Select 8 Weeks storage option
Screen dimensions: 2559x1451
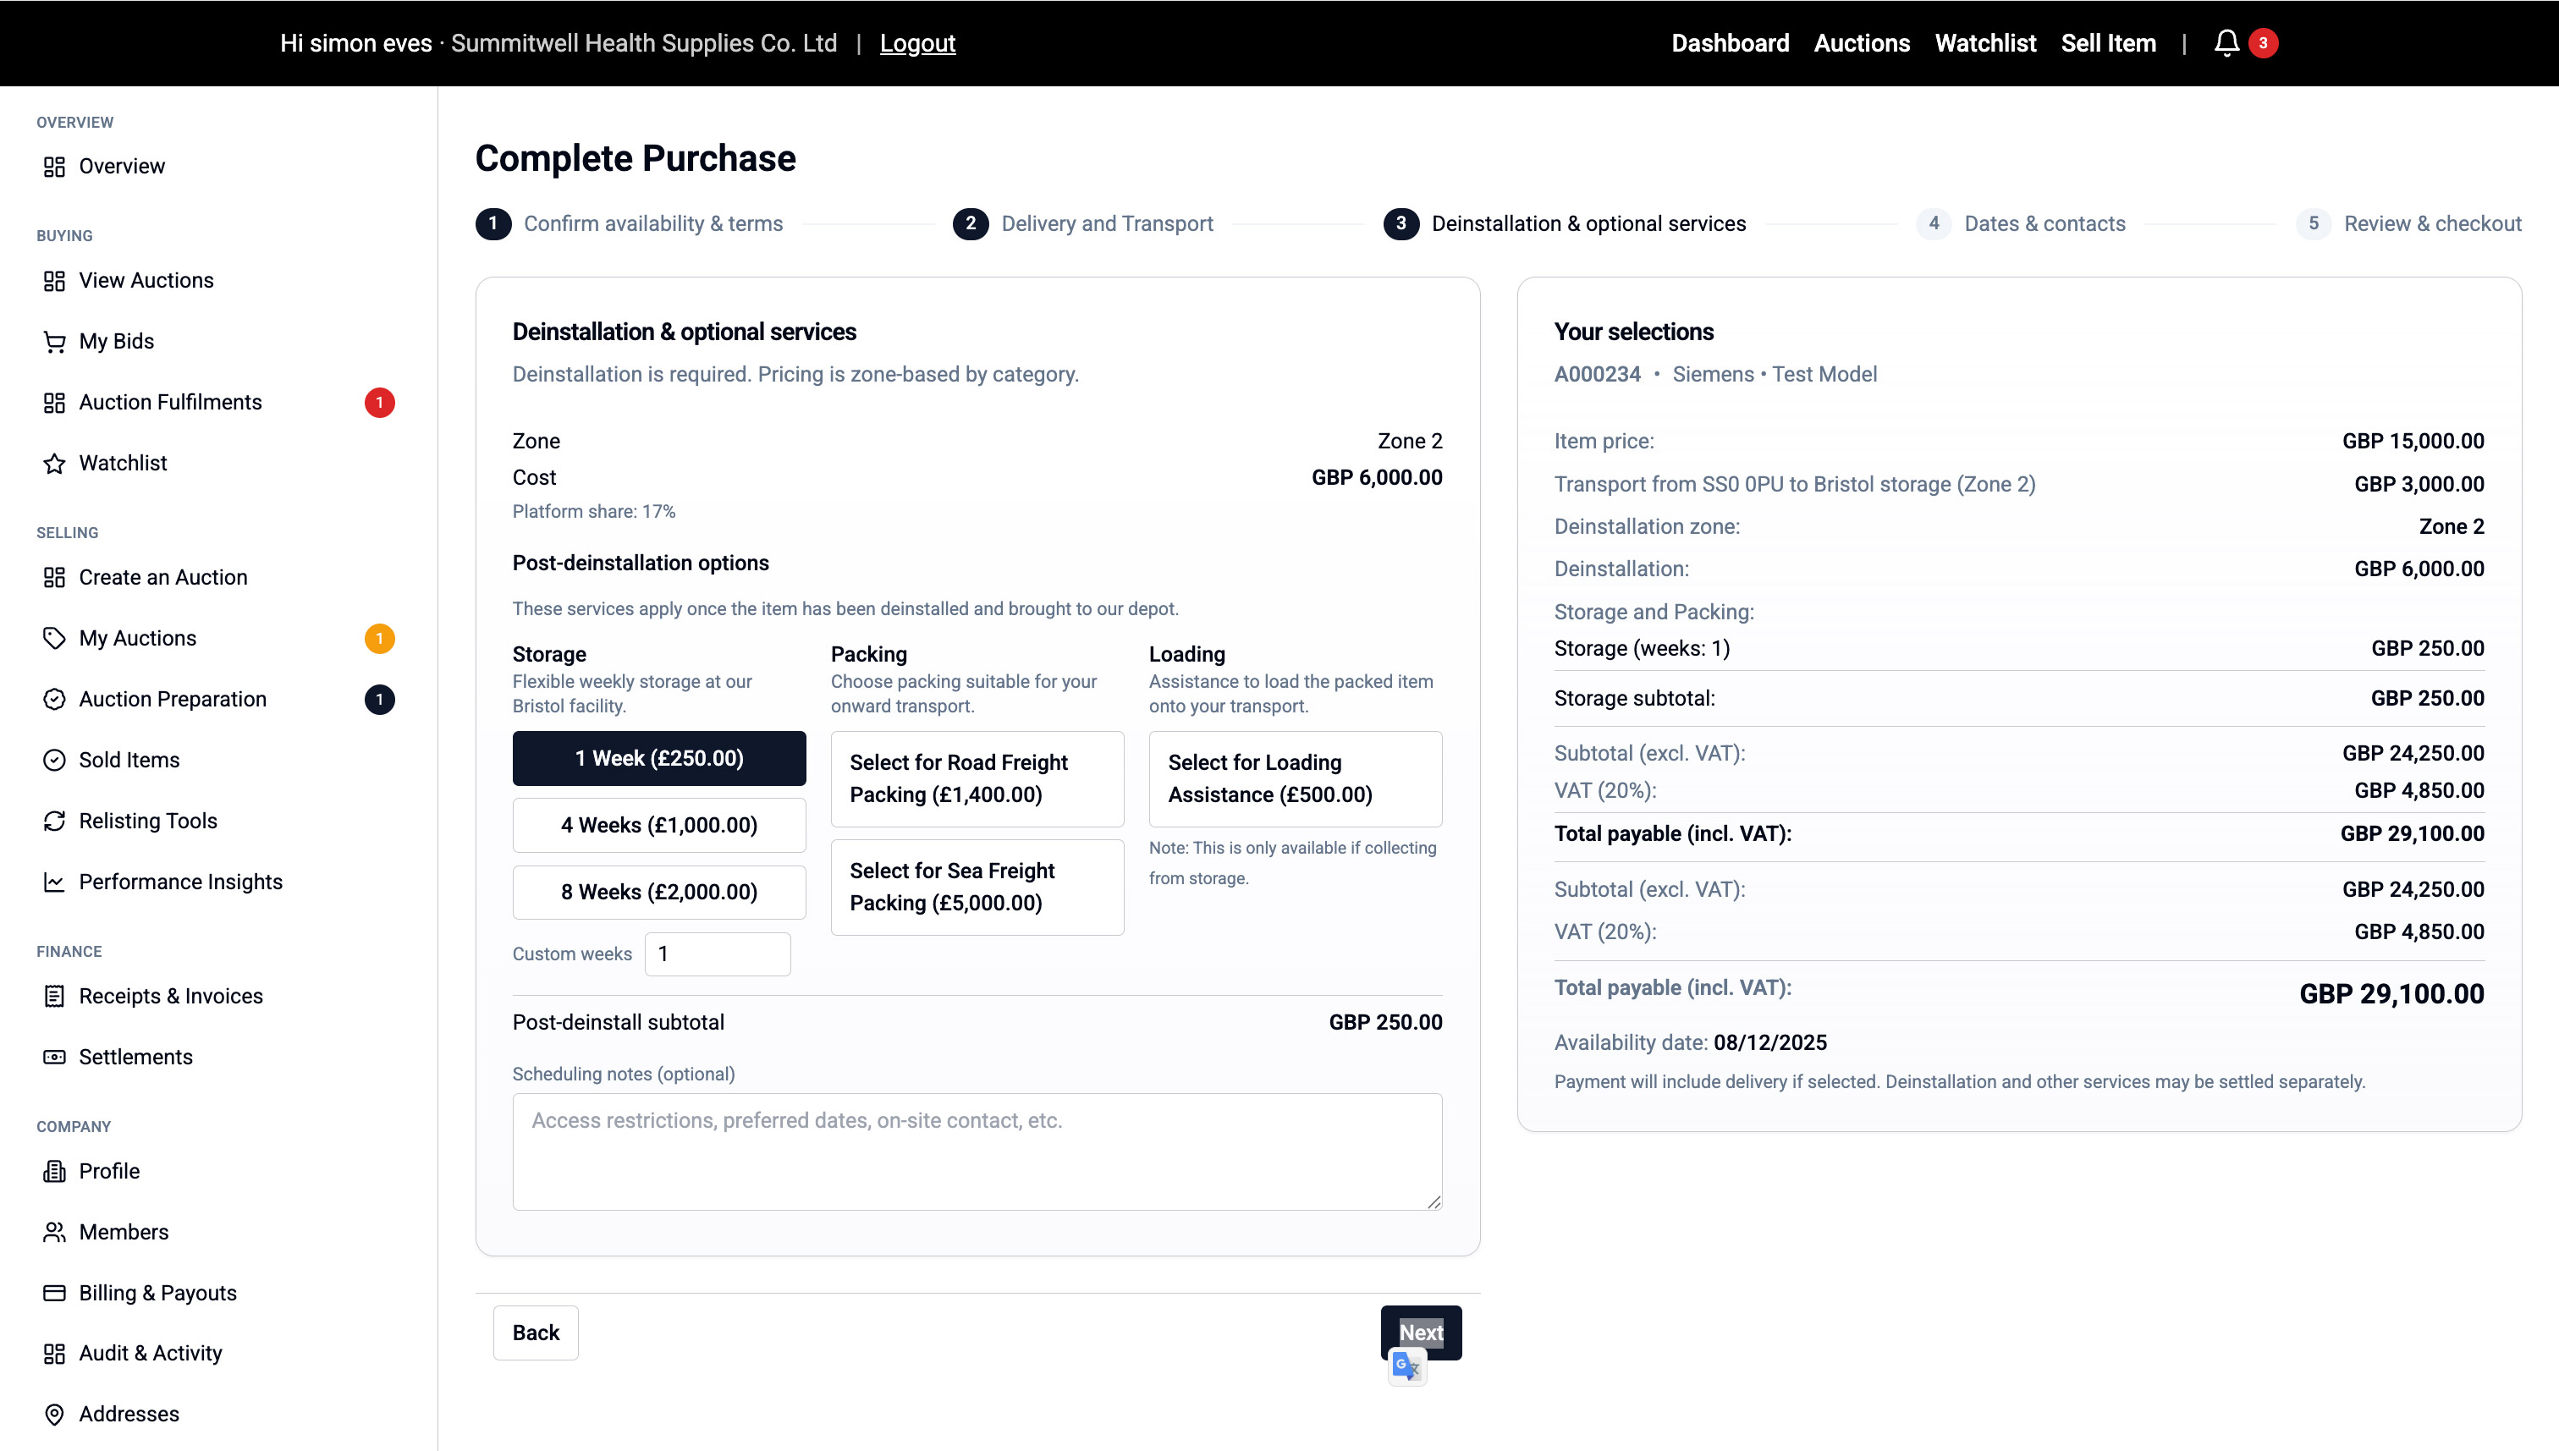pos(658,892)
